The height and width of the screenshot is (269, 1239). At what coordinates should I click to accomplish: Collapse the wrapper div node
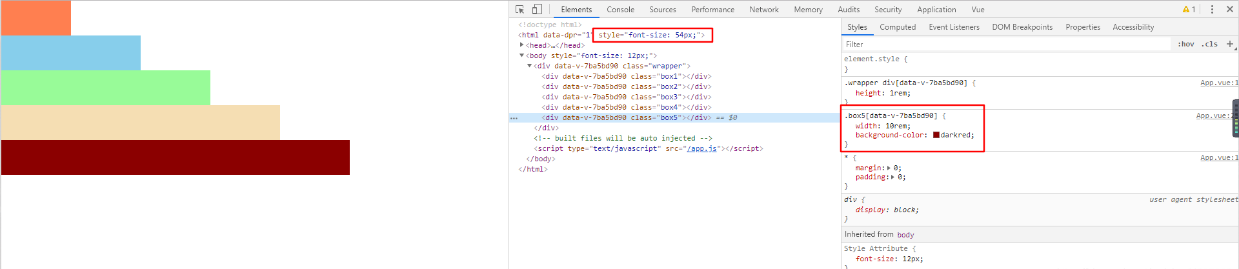coord(529,66)
